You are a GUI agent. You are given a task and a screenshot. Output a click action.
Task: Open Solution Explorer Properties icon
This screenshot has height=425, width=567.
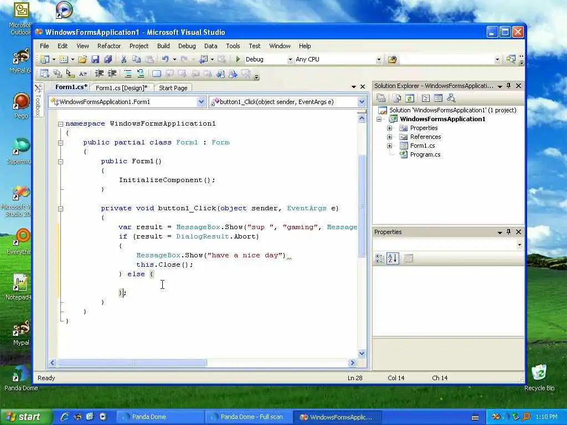(x=381, y=98)
